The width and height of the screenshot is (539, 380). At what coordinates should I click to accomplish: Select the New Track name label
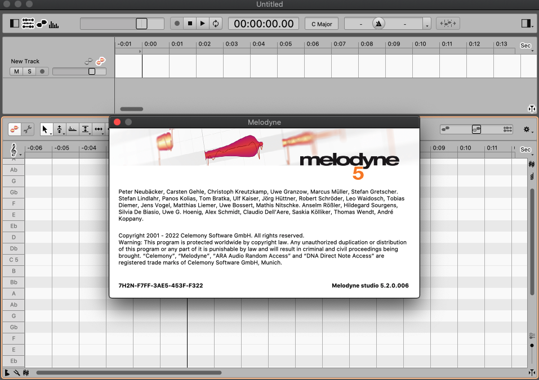[x=25, y=61]
